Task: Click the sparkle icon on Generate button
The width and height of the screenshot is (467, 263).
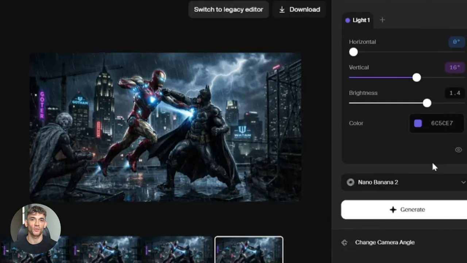Action: [393, 210]
